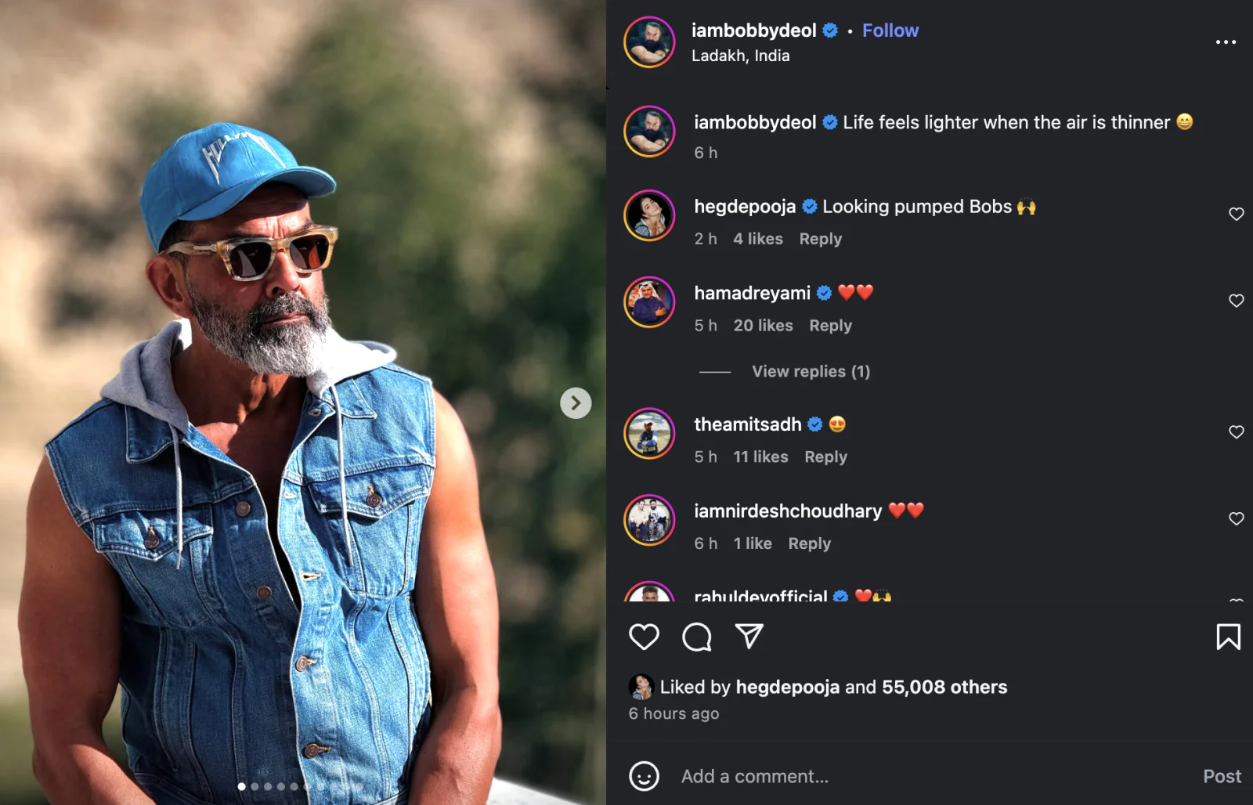Open the three-dot more options menu
The height and width of the screenshot is (805, 1253).
tap(1226, 42)
